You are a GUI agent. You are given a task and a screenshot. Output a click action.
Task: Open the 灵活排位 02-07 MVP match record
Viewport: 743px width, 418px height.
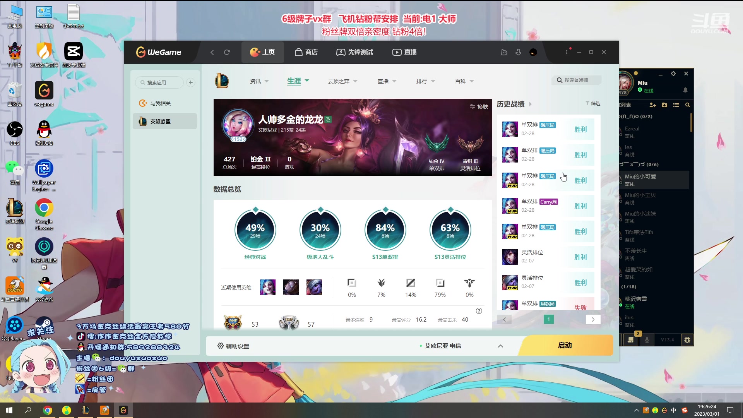click(x=548, y=283)
